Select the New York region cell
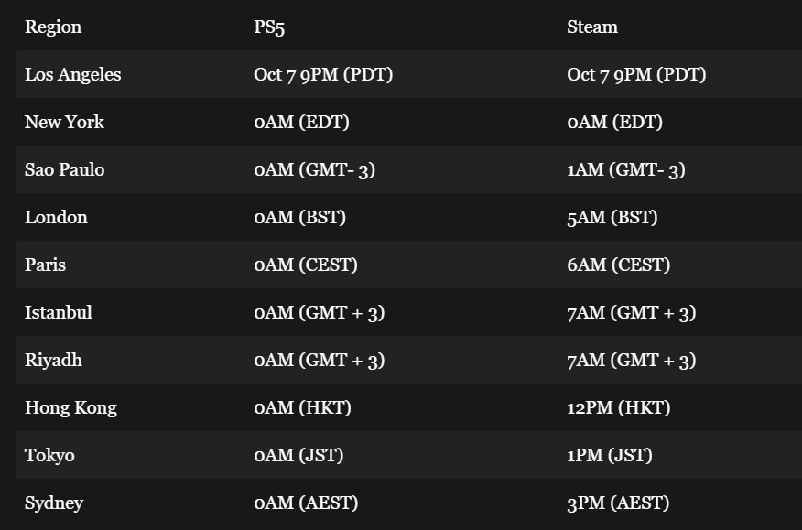This screenshot has width=802, height=530. [64, 123]
